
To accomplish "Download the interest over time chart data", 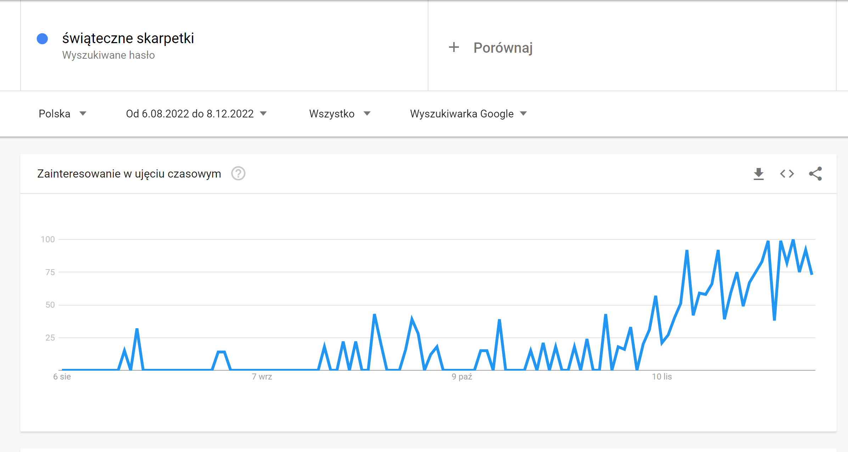I will 758,174.
